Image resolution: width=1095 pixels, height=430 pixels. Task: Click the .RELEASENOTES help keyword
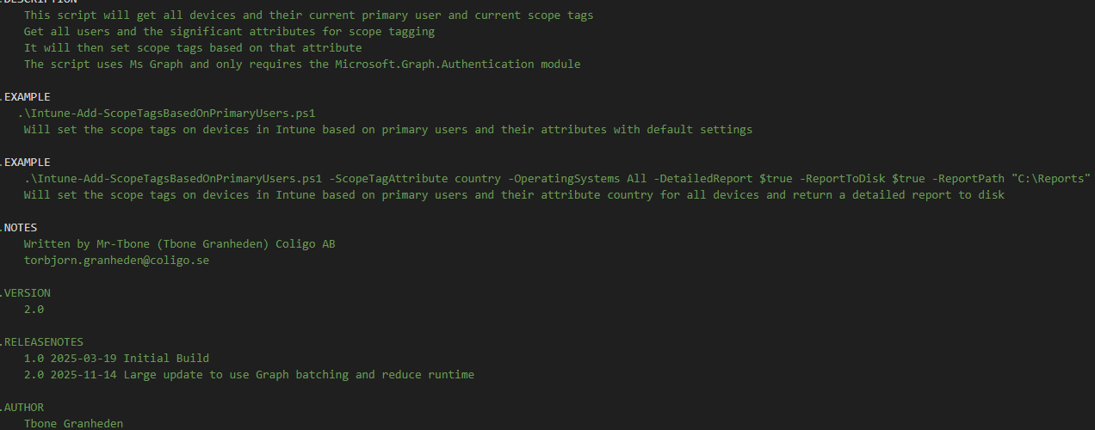pyautogui.click(x=41, y=342)
